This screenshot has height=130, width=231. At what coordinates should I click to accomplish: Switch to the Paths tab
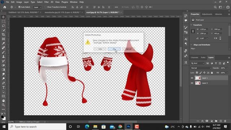[x=203, y=57]
